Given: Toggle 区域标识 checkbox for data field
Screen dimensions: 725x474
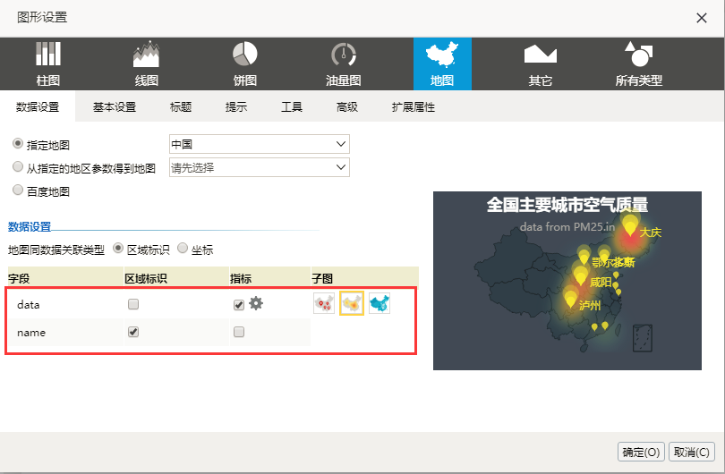Looking at the screenshot, I should click(133, 304).
